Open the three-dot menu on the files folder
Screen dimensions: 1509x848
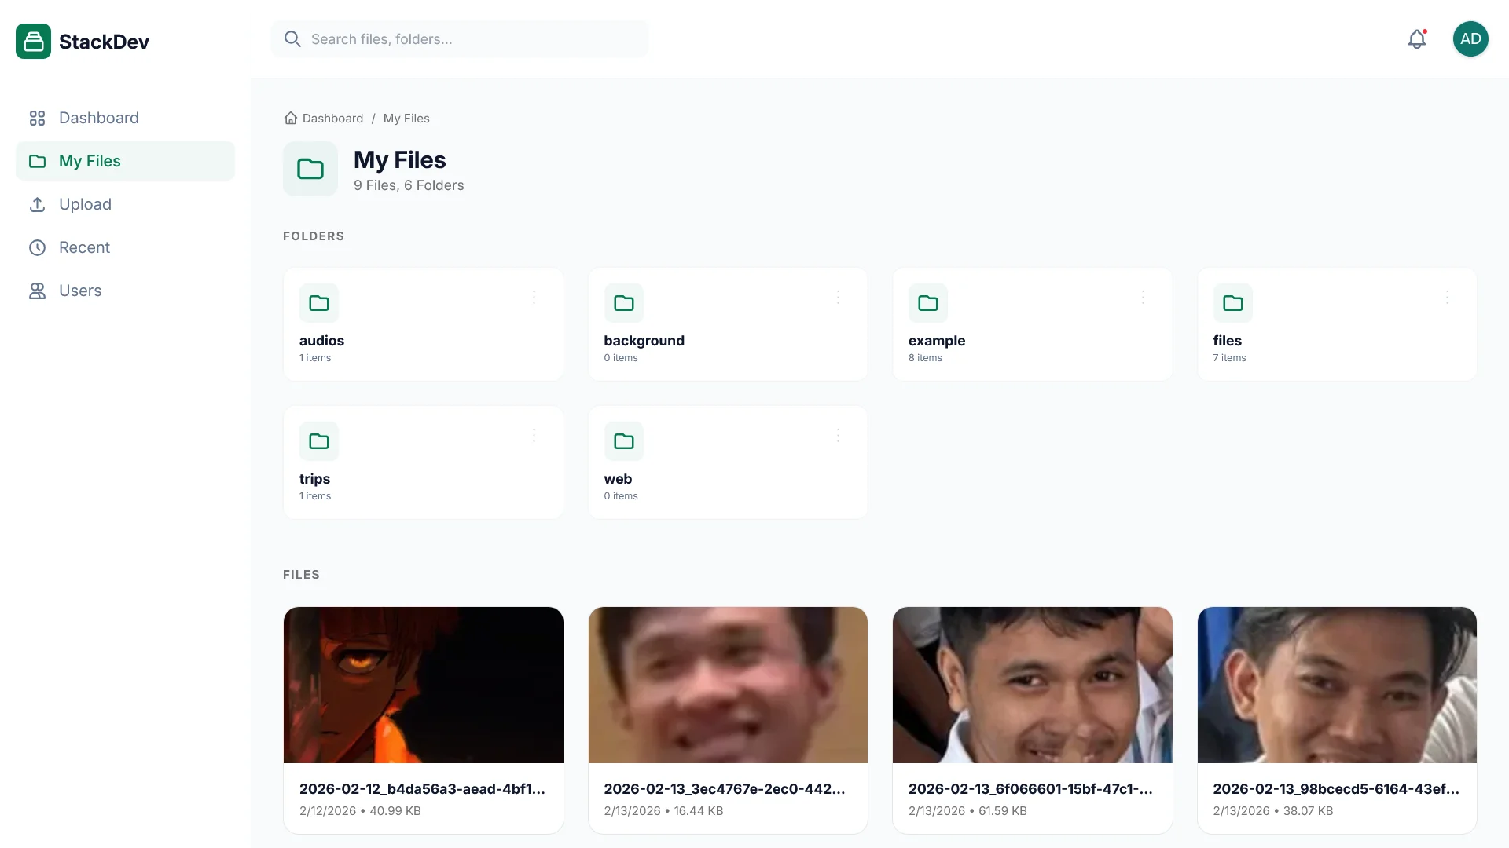coord(1448,297)
